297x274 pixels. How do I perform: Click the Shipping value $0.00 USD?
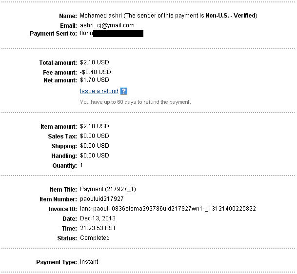click(x=94, y=146)
